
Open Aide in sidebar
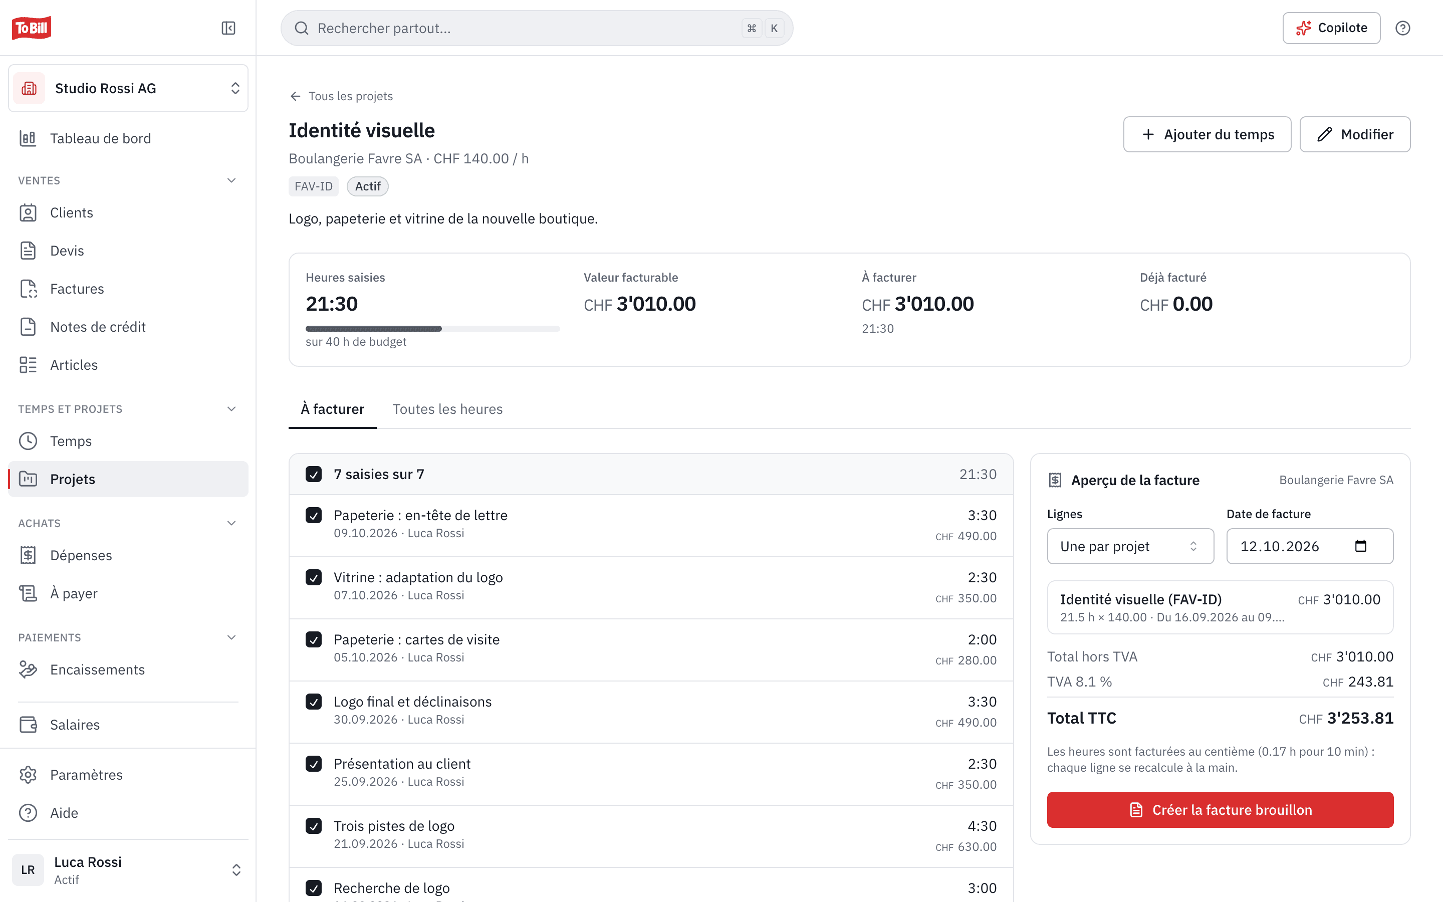tap(128, 813)
